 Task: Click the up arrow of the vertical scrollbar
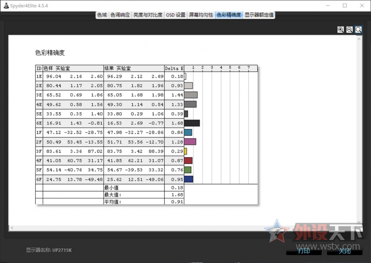359,39
